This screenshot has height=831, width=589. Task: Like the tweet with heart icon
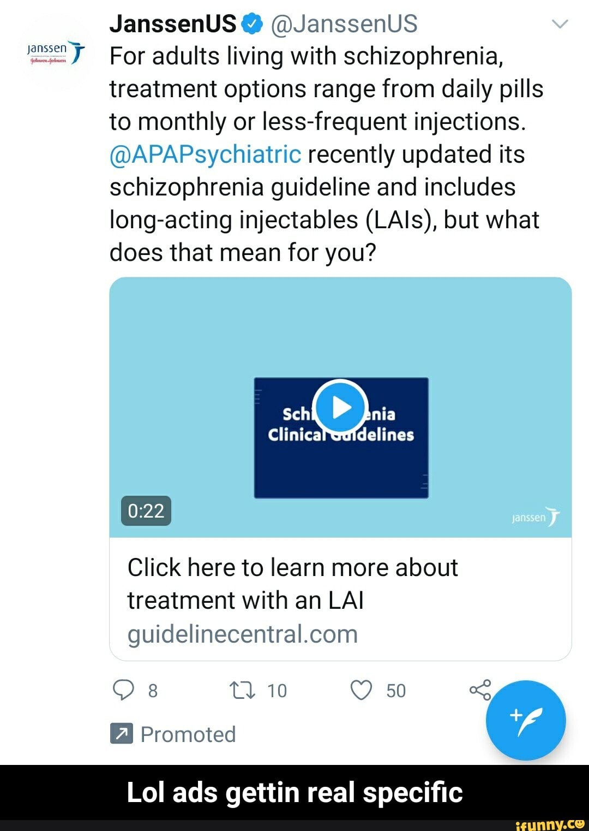pos(361,691)
